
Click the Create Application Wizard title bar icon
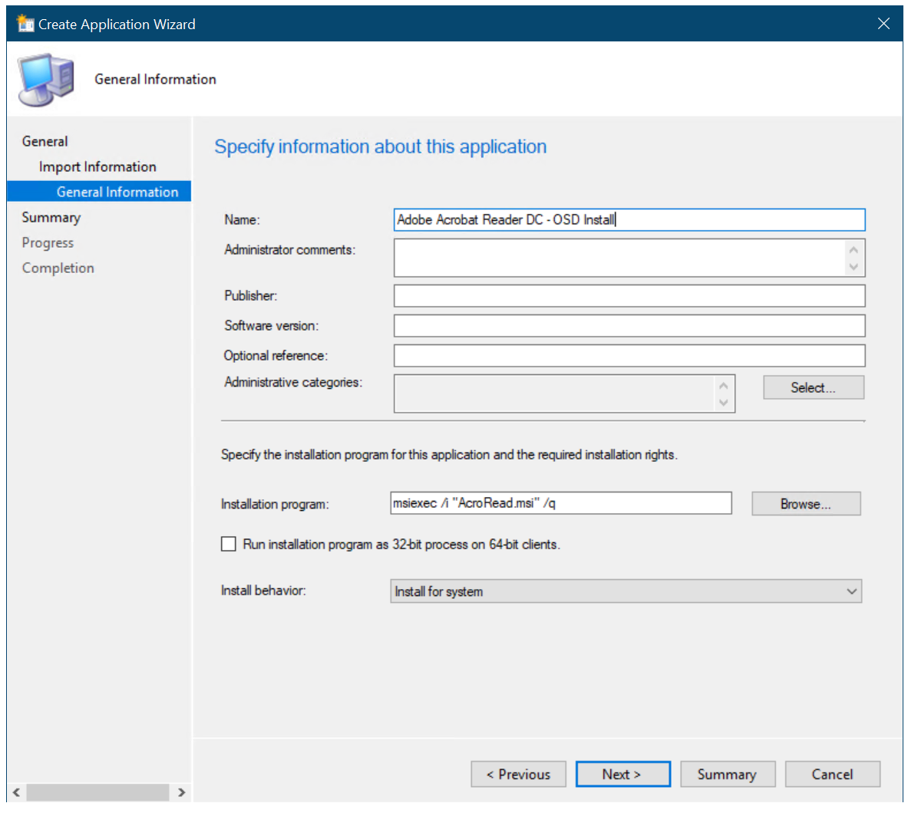tap(25, 23)
